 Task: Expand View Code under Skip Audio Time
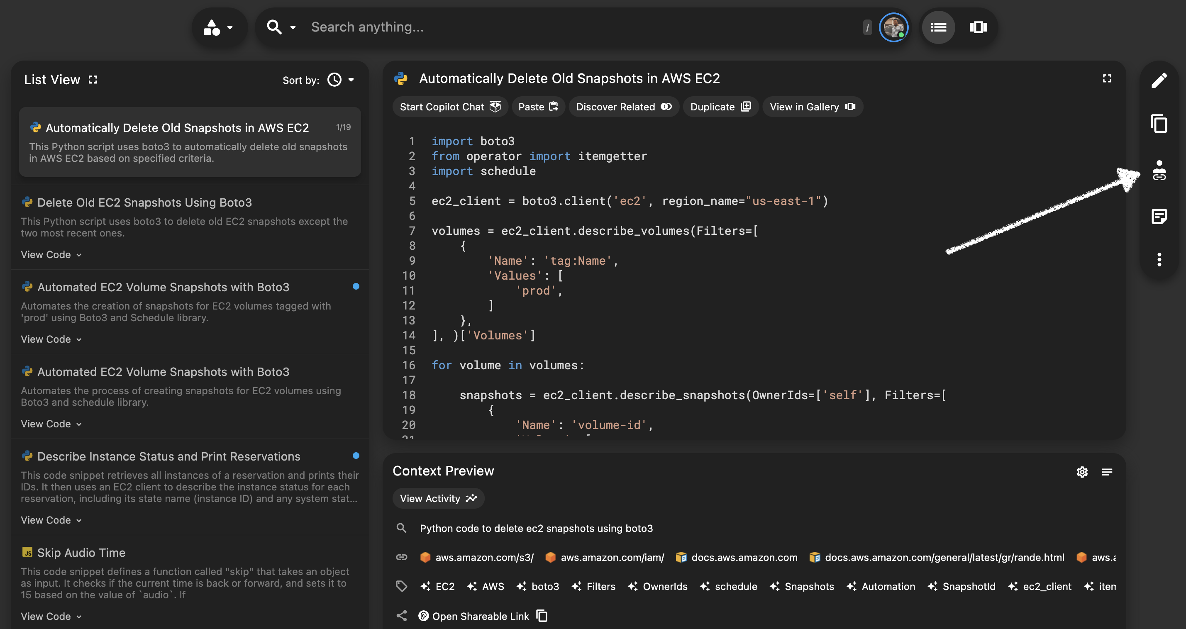(51, 616)
